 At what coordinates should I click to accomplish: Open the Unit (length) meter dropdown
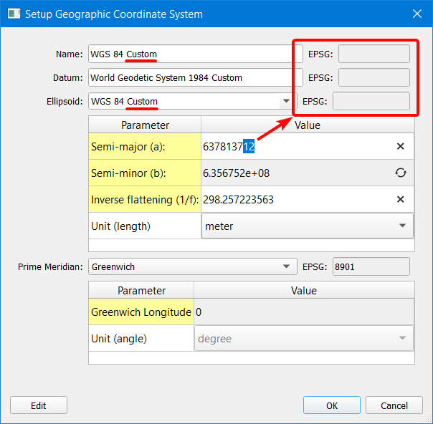click(401, 226)
